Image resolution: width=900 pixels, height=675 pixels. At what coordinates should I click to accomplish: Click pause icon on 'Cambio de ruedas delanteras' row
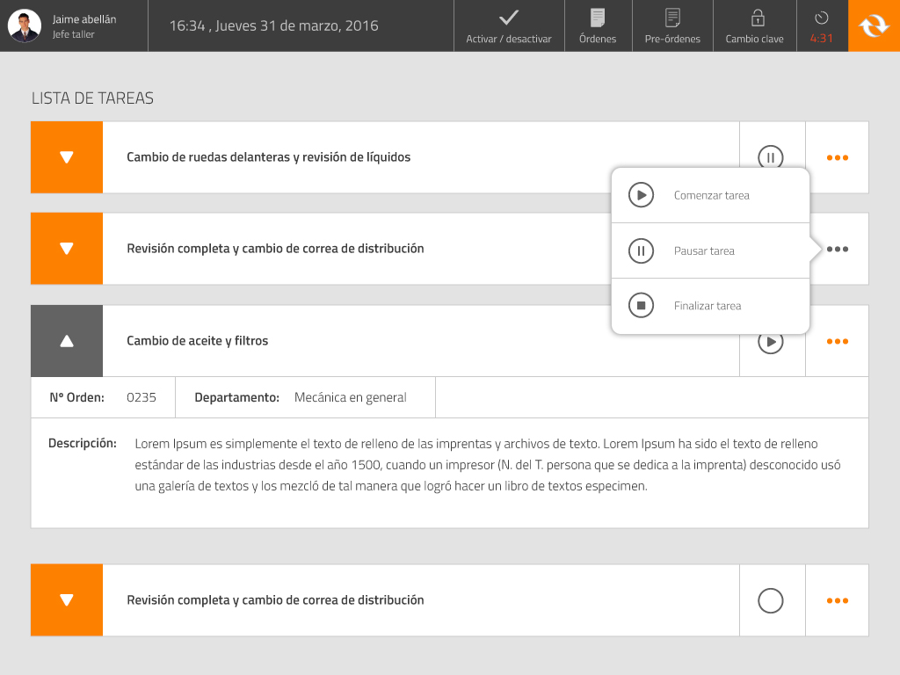pos(770,156)
